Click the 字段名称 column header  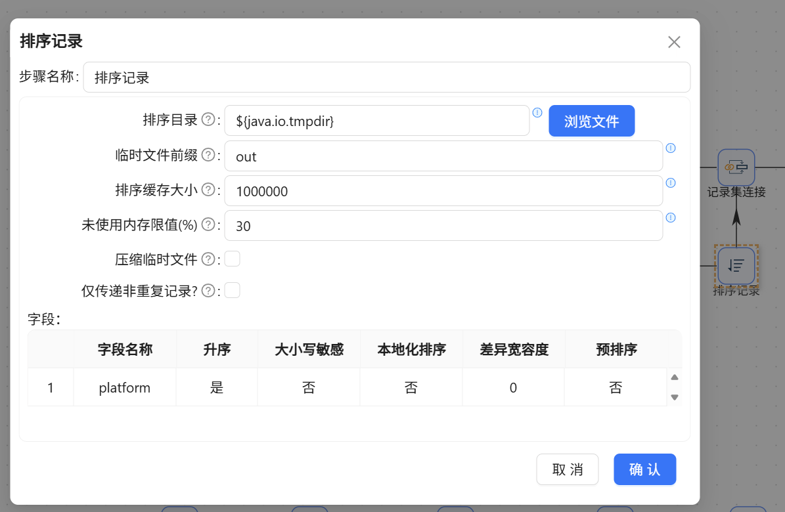pyautogui.click(x=125, y=349)
